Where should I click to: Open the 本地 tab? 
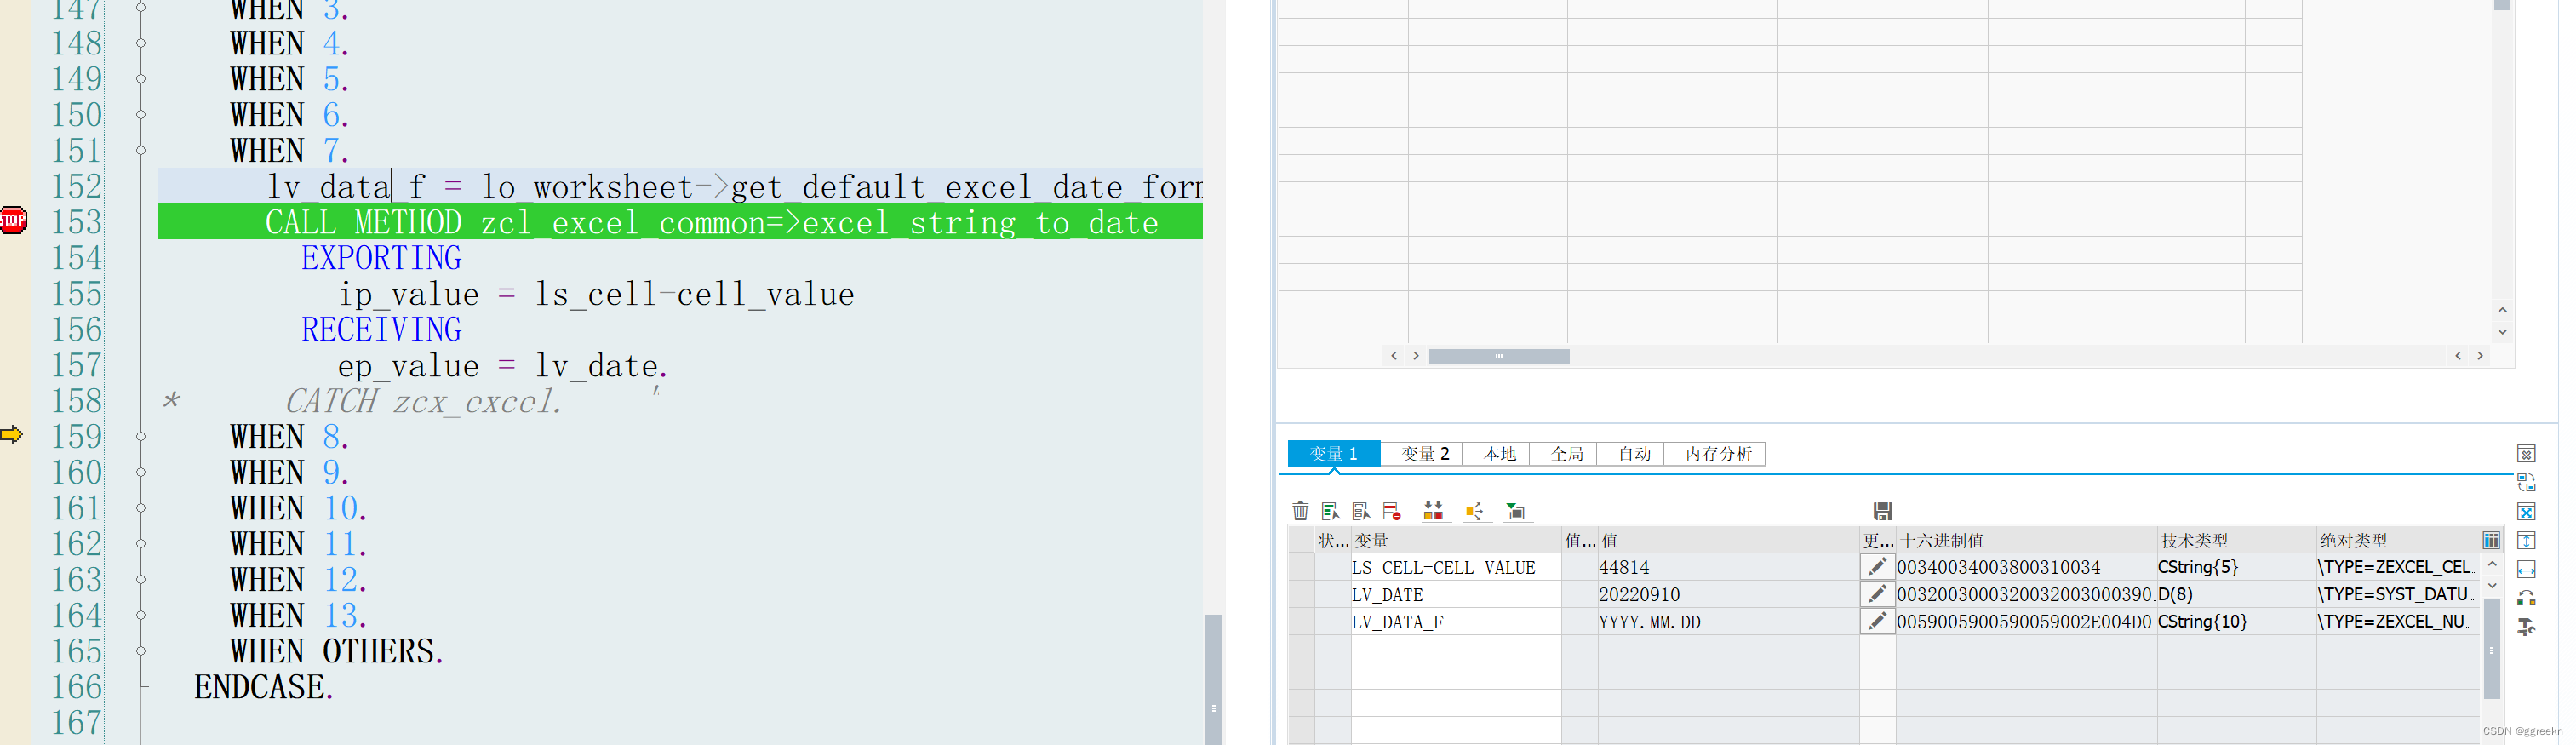click(1499, 454)
